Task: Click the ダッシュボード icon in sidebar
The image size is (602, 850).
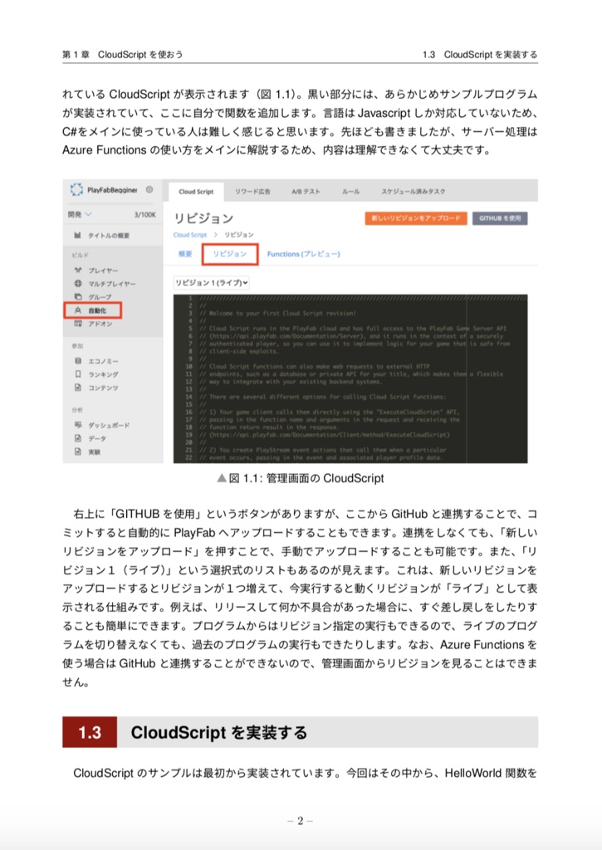Action: [77, 425]
